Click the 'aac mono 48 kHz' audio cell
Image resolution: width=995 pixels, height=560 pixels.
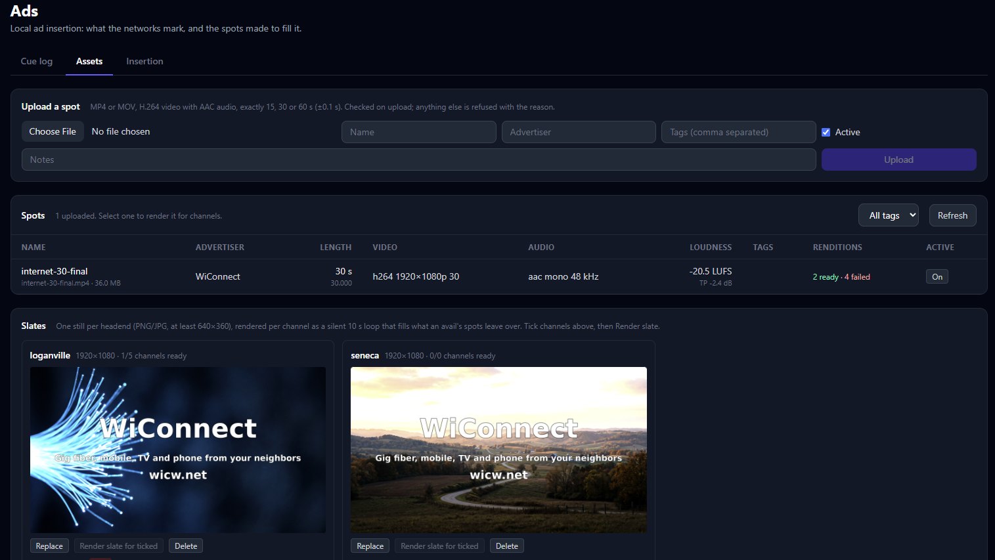[x=564, y=276]
